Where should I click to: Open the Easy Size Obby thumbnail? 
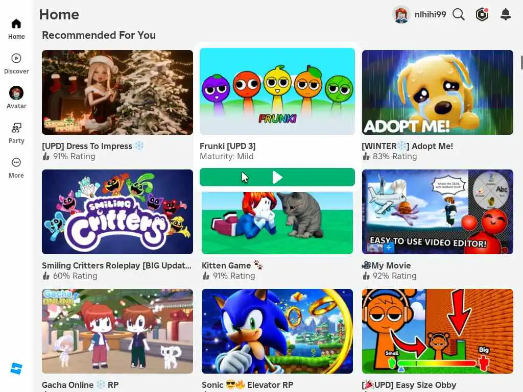tap(438, 331)
